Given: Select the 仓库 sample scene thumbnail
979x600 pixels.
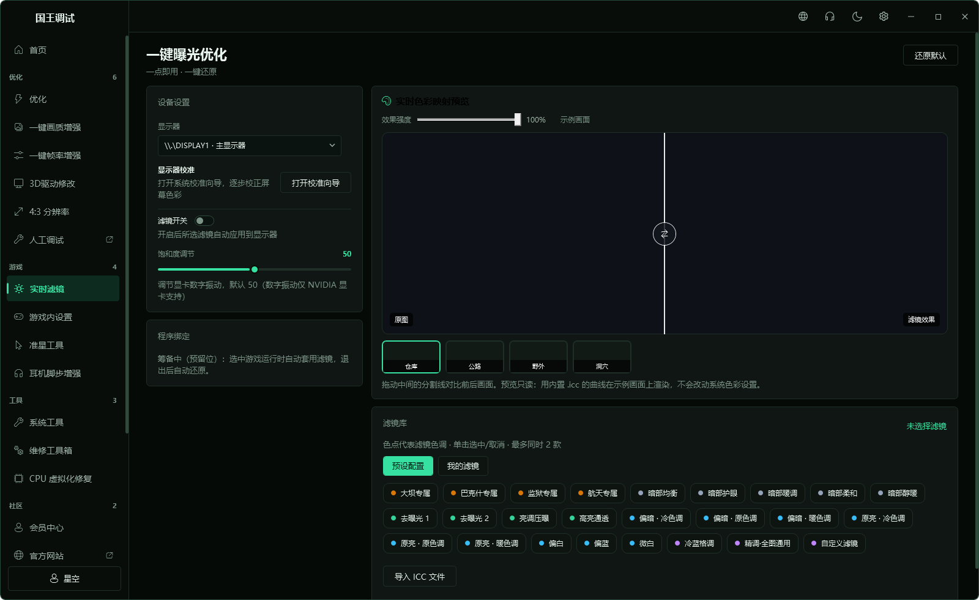Looking at the screenshot, I should (411, 357).
